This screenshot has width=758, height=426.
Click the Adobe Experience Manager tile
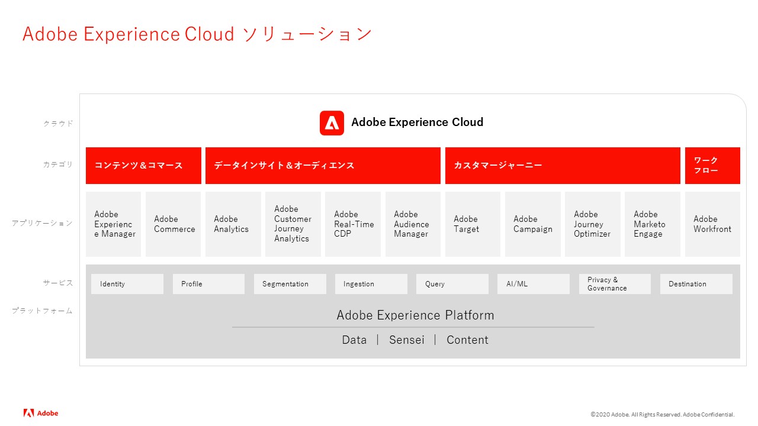coord(114,224)
